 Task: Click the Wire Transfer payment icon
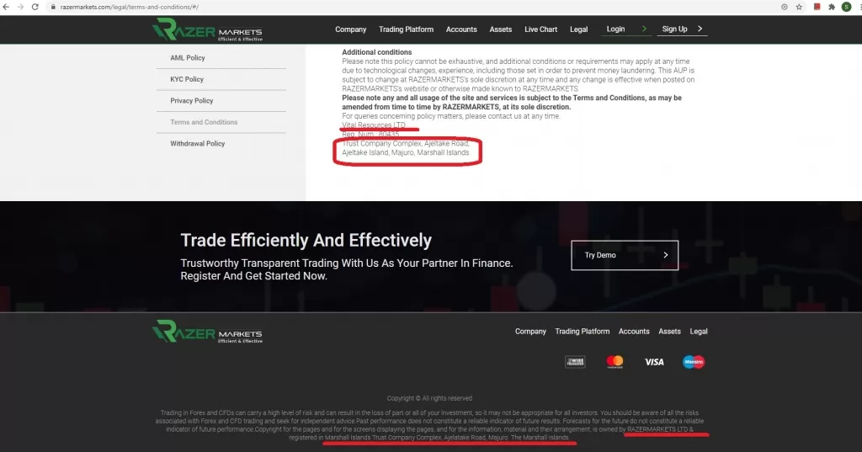(x=575, y=362)
